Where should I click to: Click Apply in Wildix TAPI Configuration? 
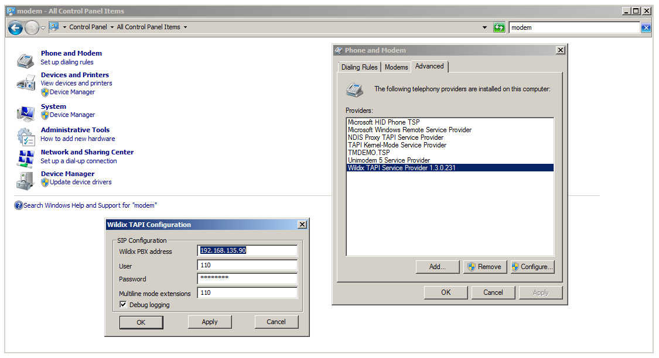(x=209, y=322)
